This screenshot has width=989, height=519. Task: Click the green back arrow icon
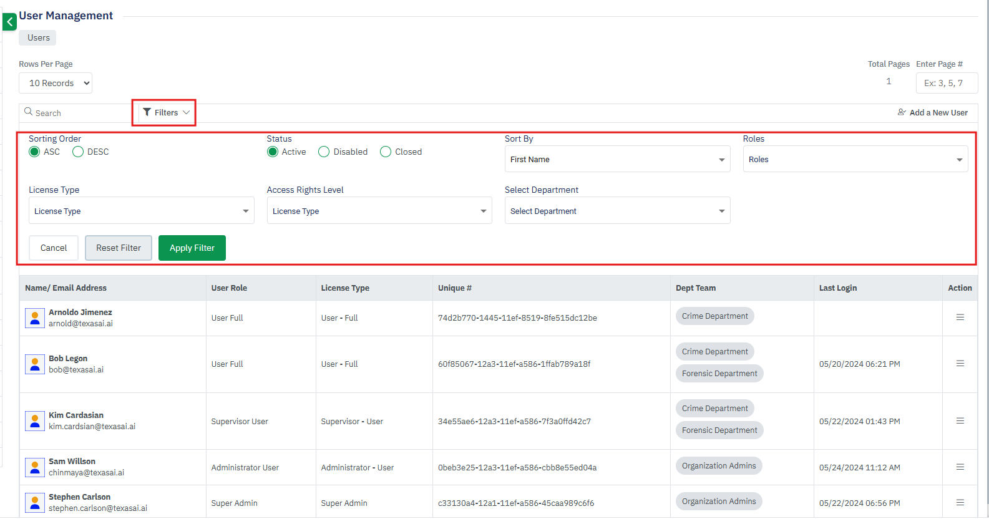[x=9, y=22]
